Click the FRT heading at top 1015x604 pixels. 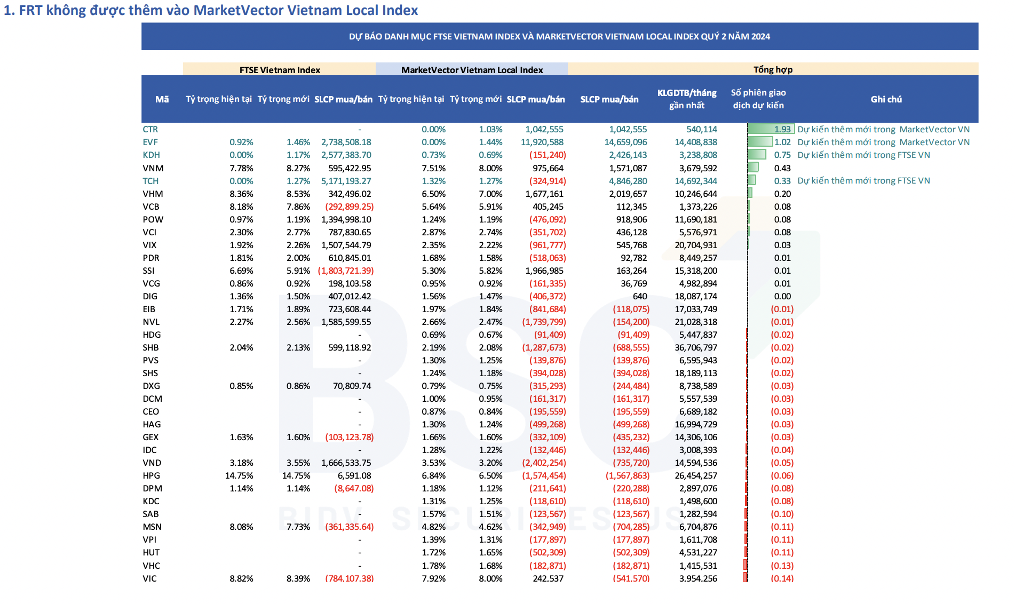211,10
